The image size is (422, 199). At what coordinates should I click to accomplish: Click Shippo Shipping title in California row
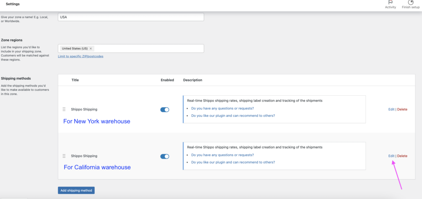coord(84,156)
